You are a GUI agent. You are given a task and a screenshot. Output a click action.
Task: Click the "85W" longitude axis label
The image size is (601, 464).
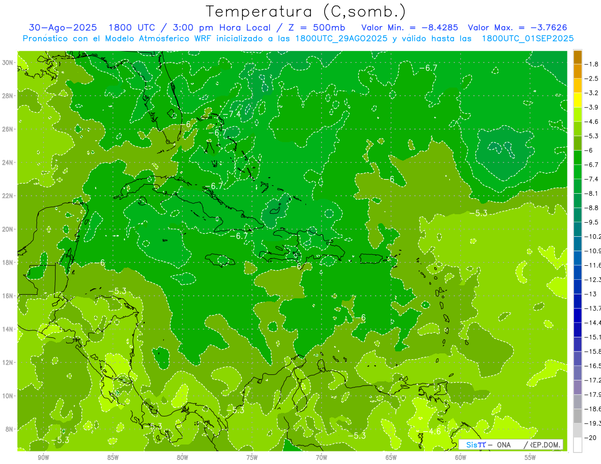click(113, 457)
